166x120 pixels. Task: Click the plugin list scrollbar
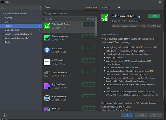96,26
